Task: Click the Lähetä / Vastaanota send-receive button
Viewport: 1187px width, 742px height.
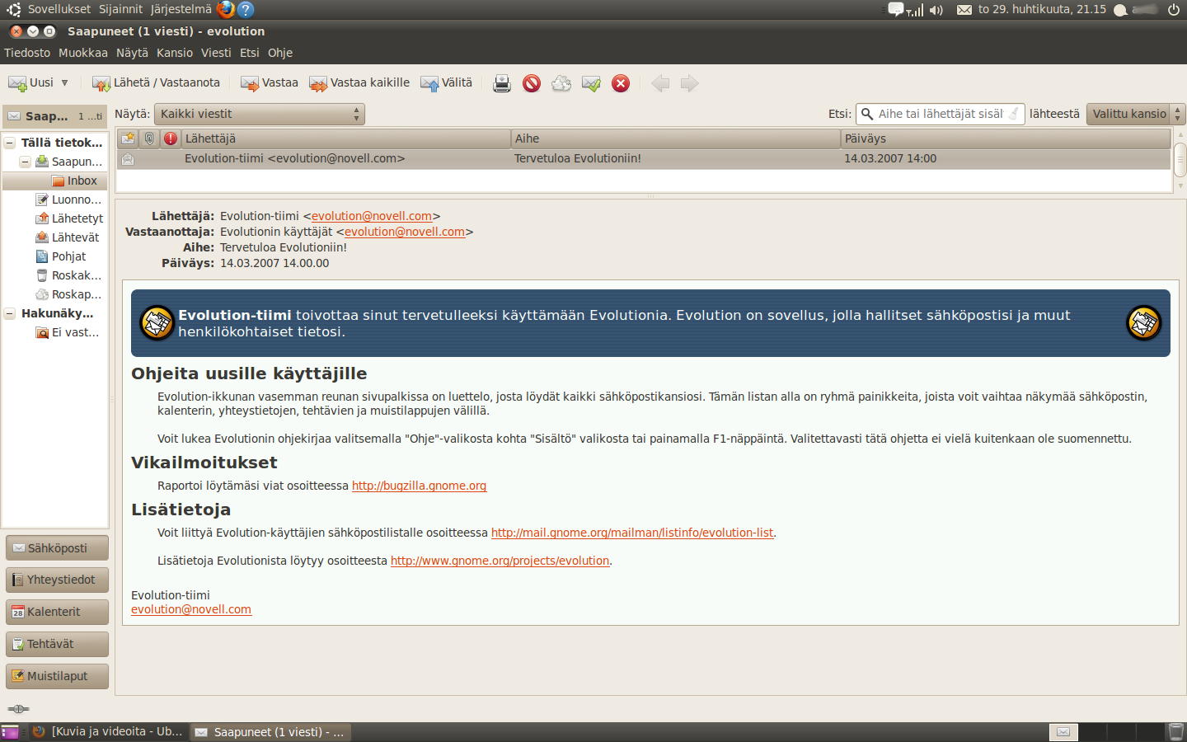Action: coord(157,83)
